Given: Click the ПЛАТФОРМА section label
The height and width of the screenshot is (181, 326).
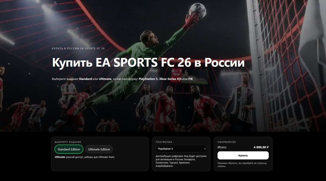Looking at the screenshot, I should [x=164, y=142].
